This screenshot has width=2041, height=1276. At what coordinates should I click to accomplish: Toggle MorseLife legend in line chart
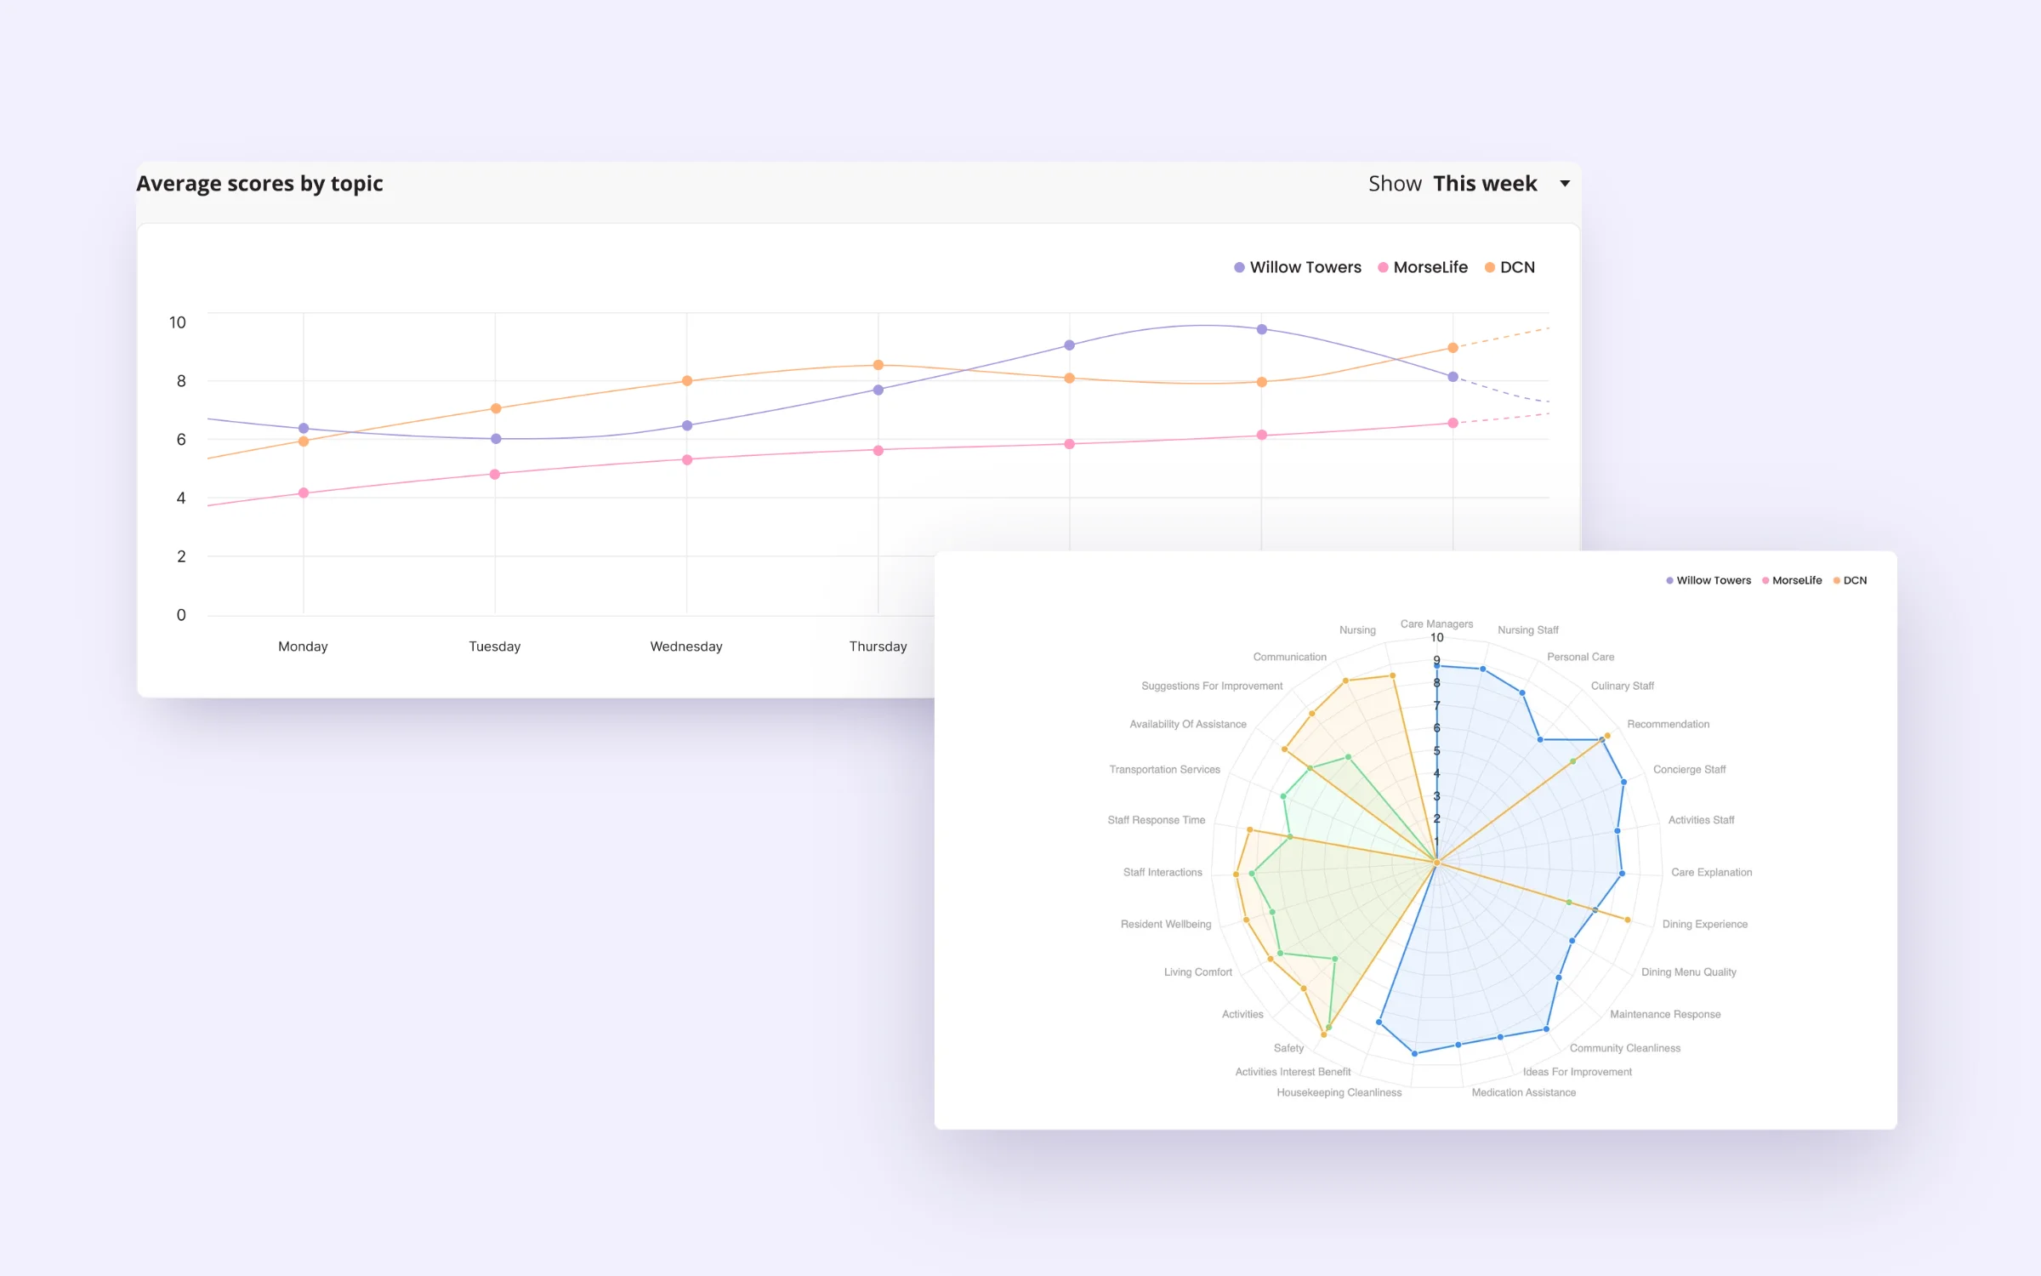click(1423, 267)
